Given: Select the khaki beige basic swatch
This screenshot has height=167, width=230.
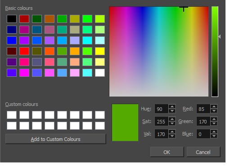Looking at the screenshot, I should pos(75,30).
